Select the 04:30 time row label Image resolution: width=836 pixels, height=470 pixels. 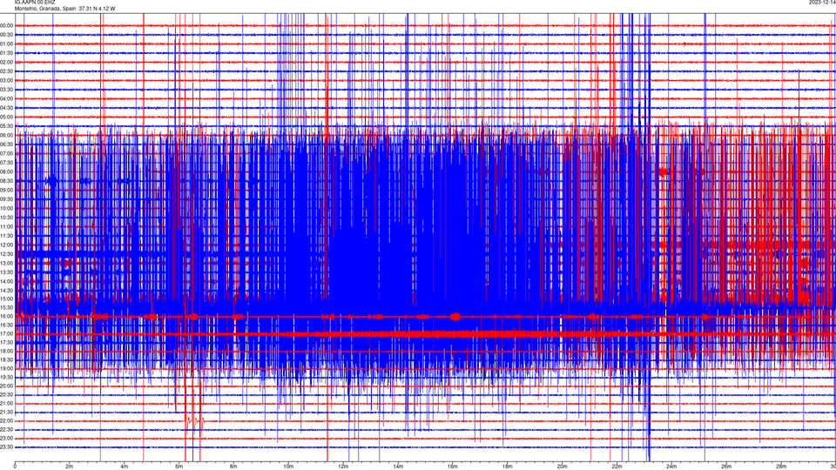coord(6,108)
